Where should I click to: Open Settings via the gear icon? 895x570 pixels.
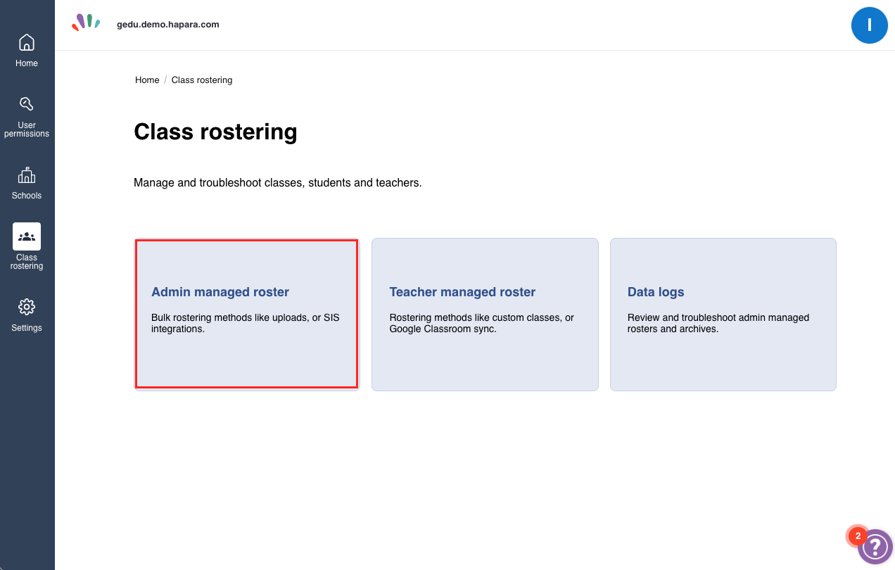(26, 308)
